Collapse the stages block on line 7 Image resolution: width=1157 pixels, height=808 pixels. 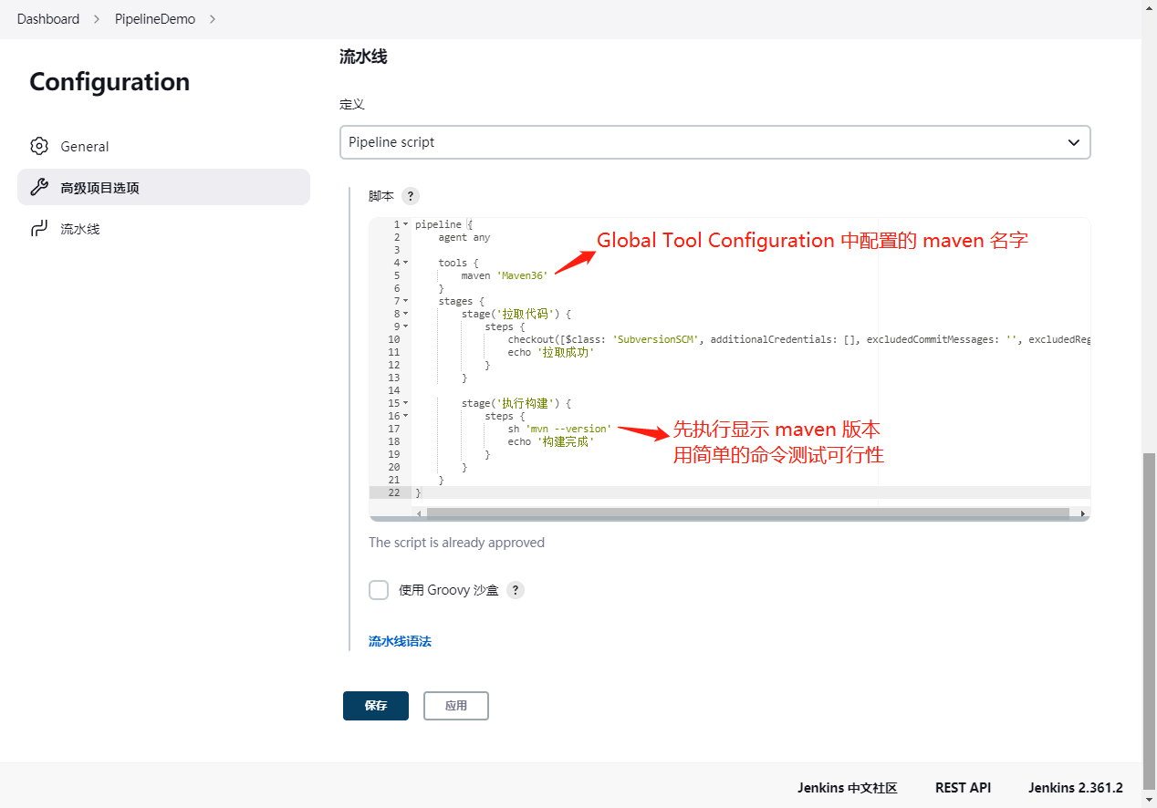[404, 301]
